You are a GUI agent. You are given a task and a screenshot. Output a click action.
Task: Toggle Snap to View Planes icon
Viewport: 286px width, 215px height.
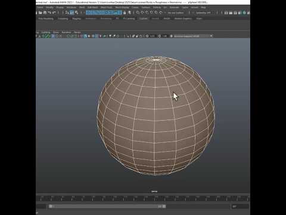click(x=156, y=13)
